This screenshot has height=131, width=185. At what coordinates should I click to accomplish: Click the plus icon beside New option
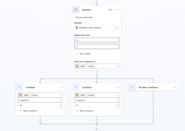77,54
